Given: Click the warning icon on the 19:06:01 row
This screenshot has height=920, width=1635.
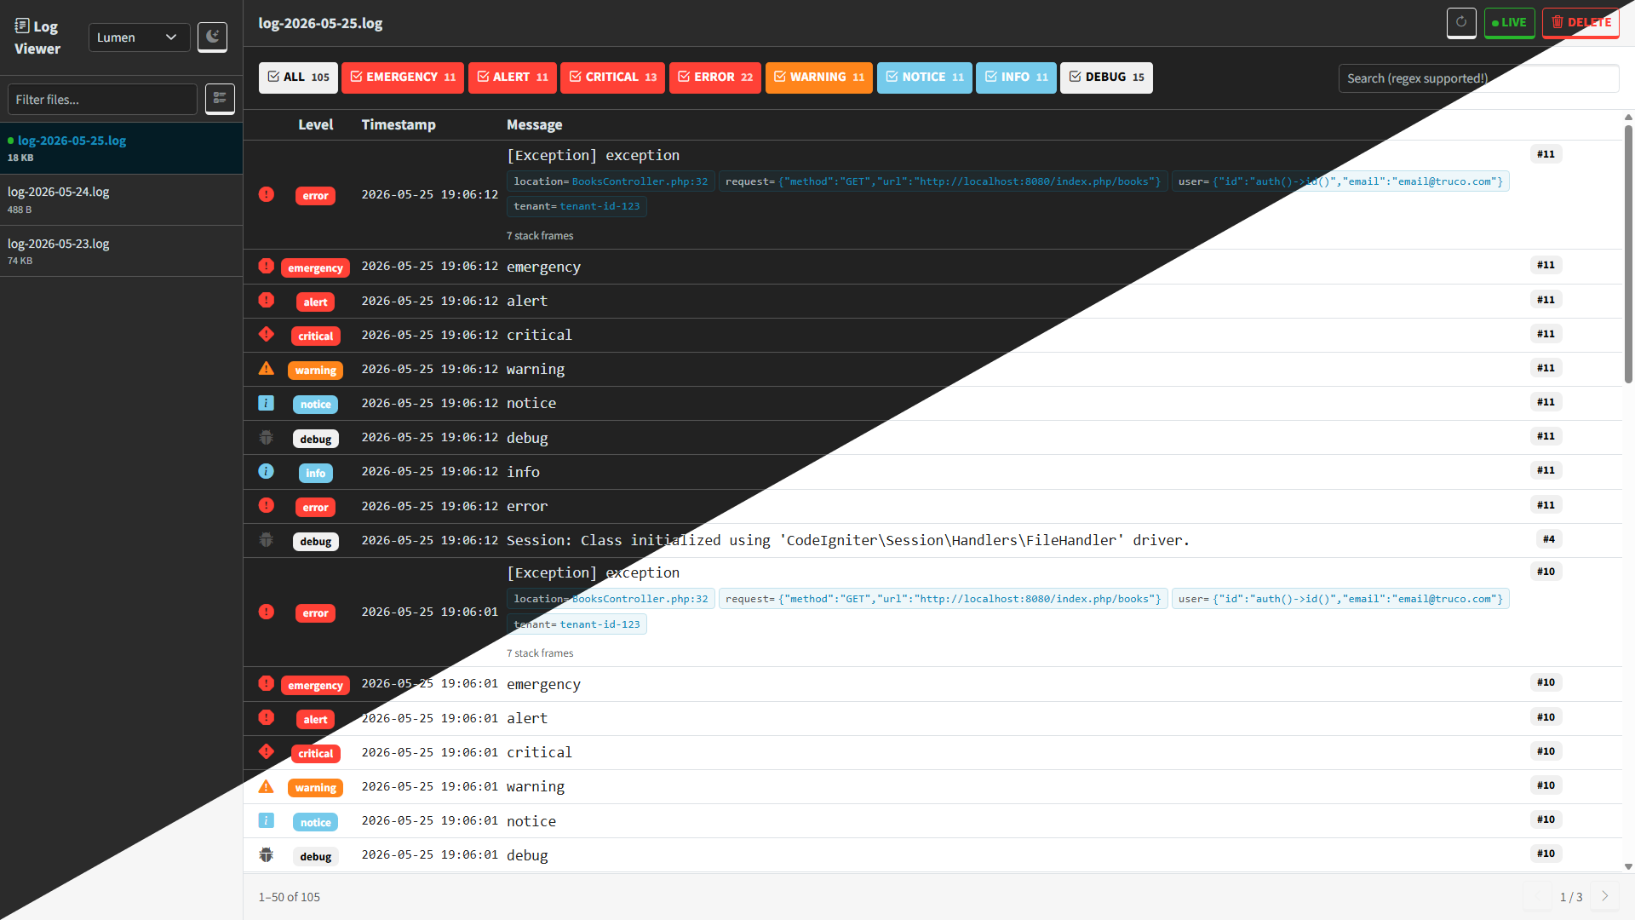Looking at the screenshot, I should point(267,786).
